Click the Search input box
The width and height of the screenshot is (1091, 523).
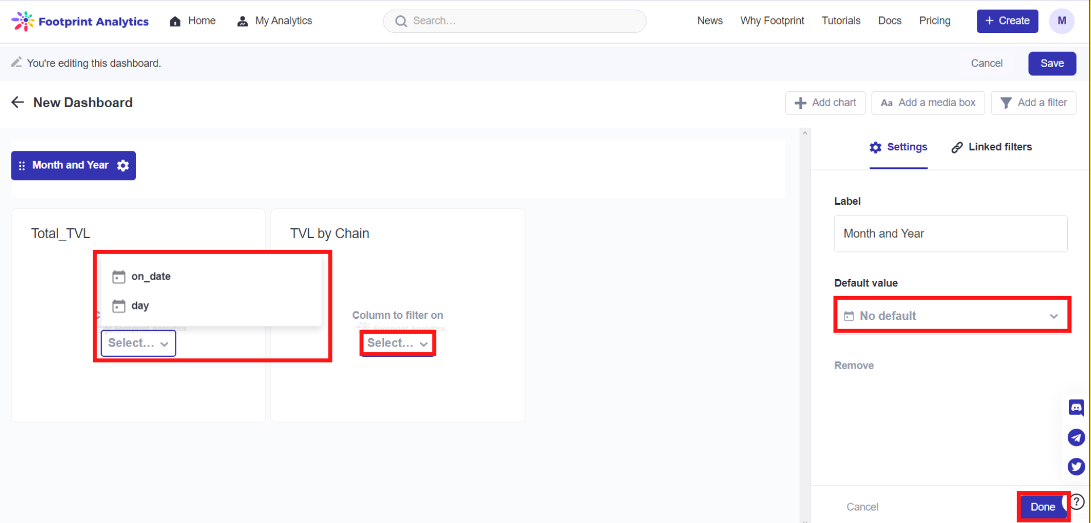tap(514, 21)
